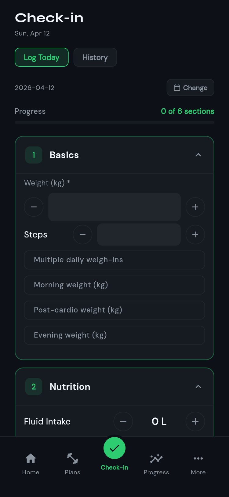The height and width of the screenshot is (497, 229).
Task: Focus the Steps input field
Action: click(x=139, y=234)
